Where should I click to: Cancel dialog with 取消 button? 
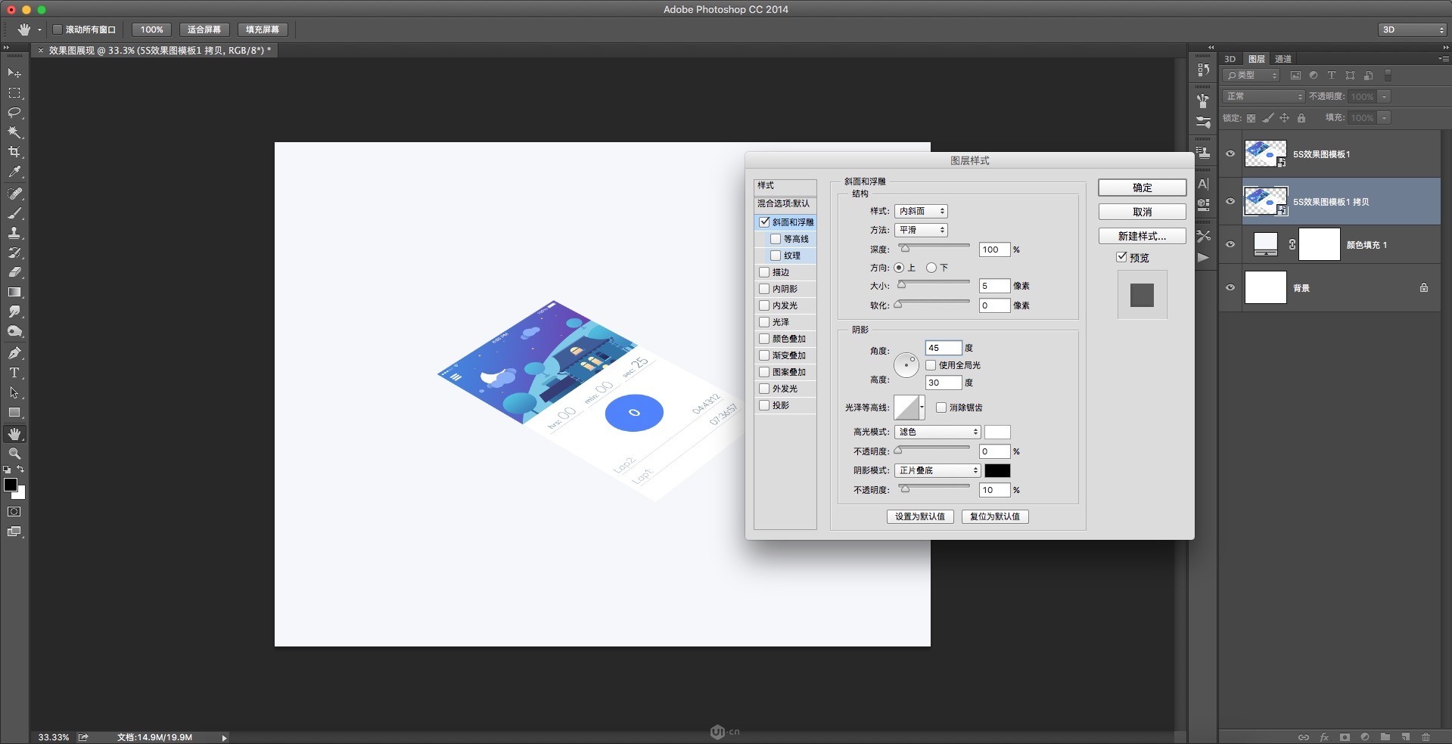1143,212
